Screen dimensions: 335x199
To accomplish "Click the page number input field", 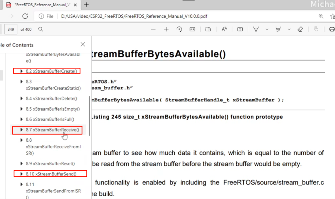I will coord(10,29).
